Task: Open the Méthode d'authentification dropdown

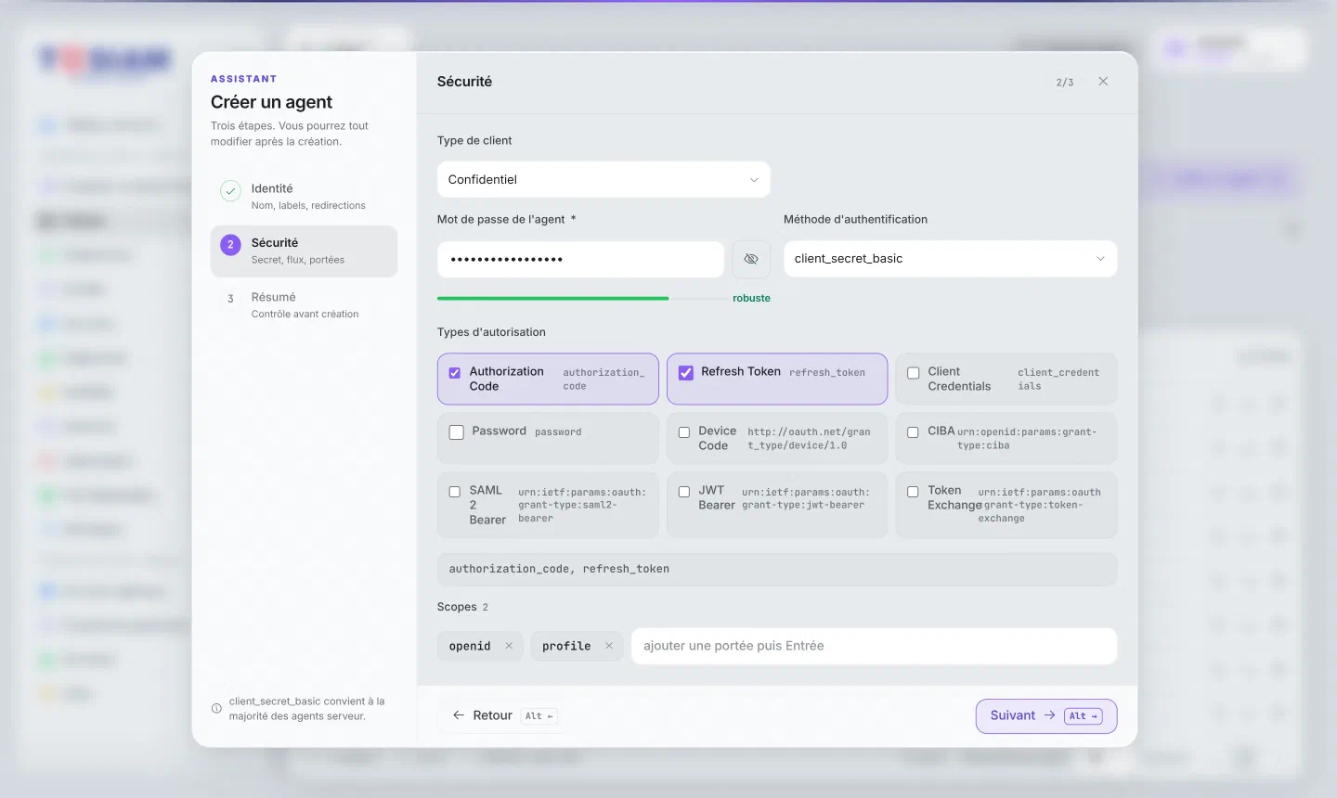Action: [950, 259]
